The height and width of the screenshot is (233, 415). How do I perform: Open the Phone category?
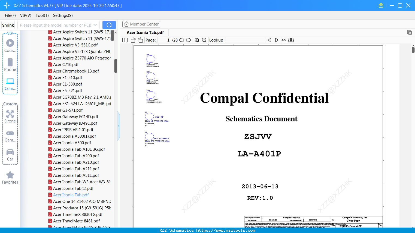click(10, 65)
